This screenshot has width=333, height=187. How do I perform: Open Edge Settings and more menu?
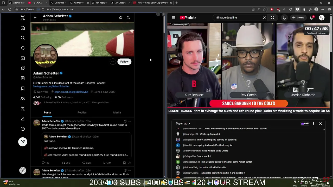[x=323, y=9]
